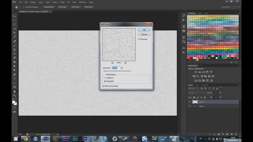Toggle the Preview checkbox in Add Noise
Viewport: 253px width, 142px height.
pyautogui.click(x=139, y=39)
